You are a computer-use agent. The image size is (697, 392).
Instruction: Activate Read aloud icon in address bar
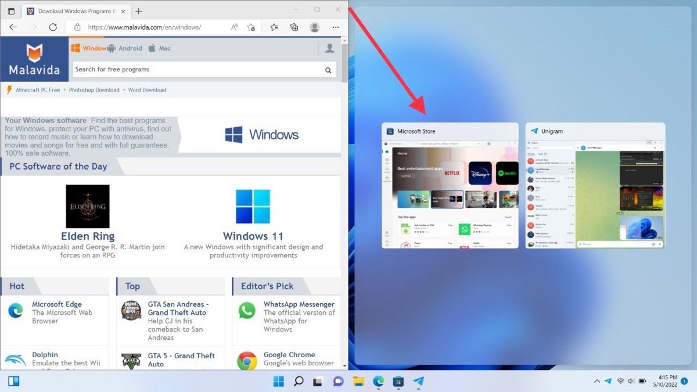[x=235, y=27]
